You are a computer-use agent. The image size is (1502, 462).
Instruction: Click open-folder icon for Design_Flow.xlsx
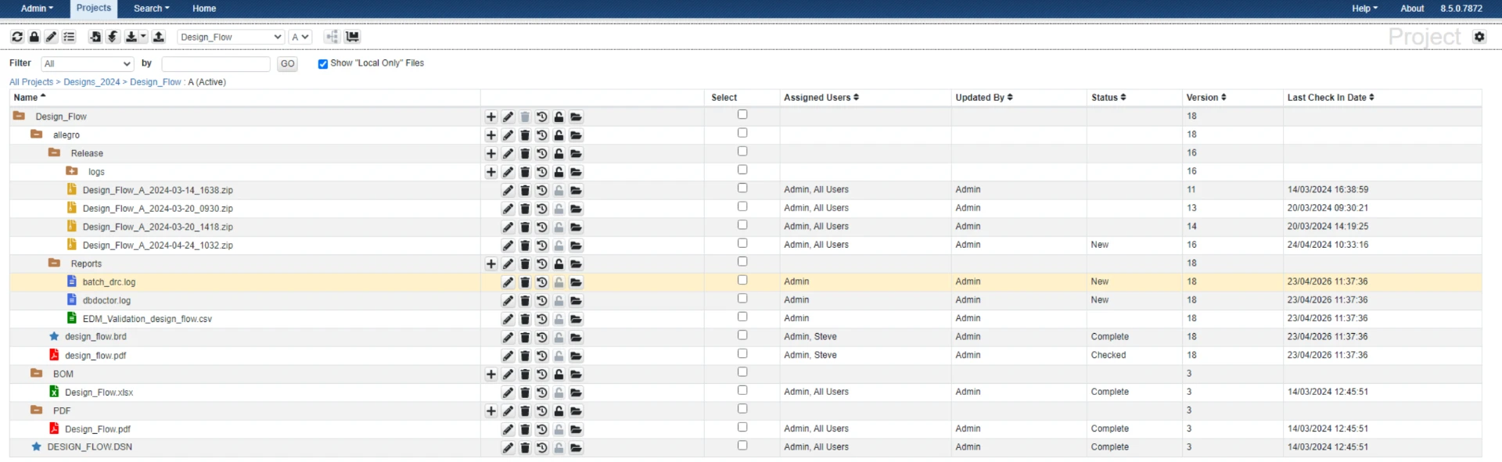[576, 392]
